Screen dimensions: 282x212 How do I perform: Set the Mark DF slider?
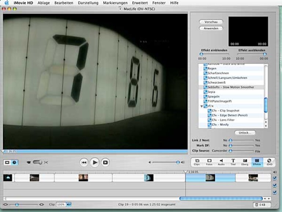tap(230, 145)
